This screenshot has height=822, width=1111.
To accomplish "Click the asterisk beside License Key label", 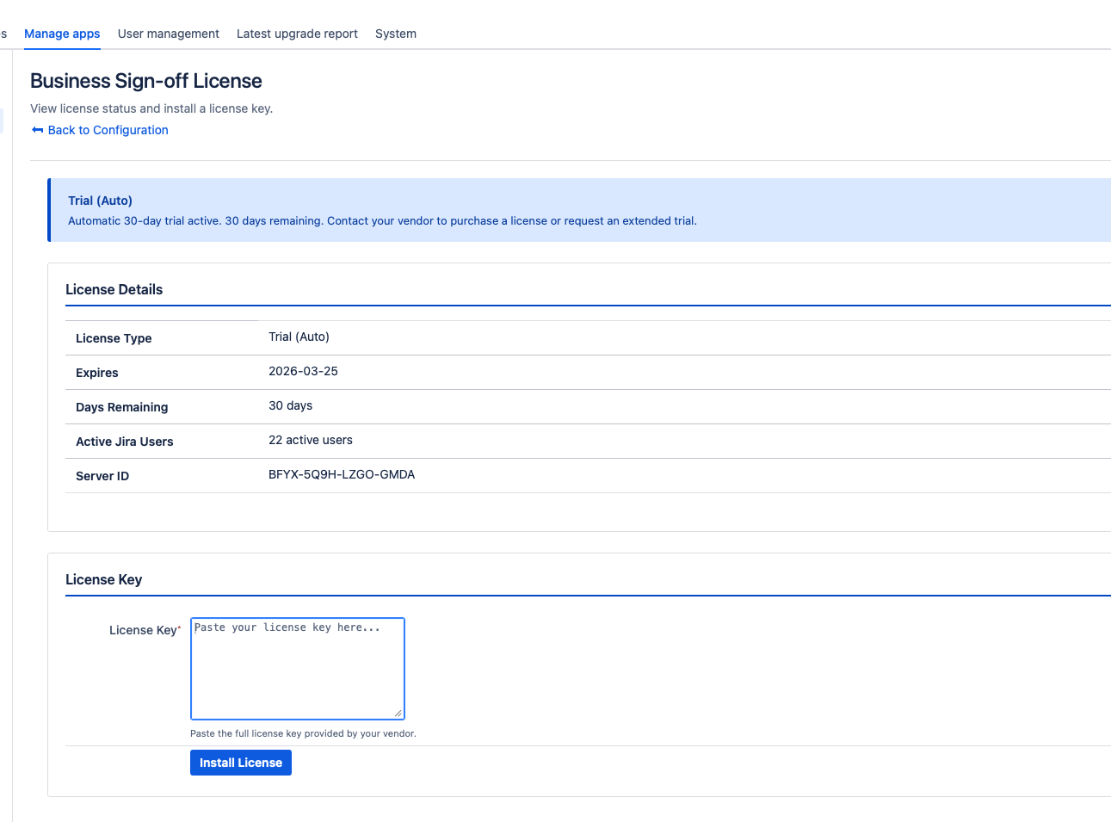I will coord(181,626).
